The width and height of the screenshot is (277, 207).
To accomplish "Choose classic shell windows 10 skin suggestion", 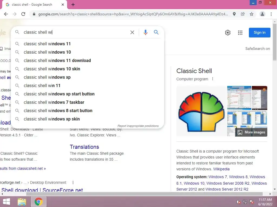I will pos(88,69).
